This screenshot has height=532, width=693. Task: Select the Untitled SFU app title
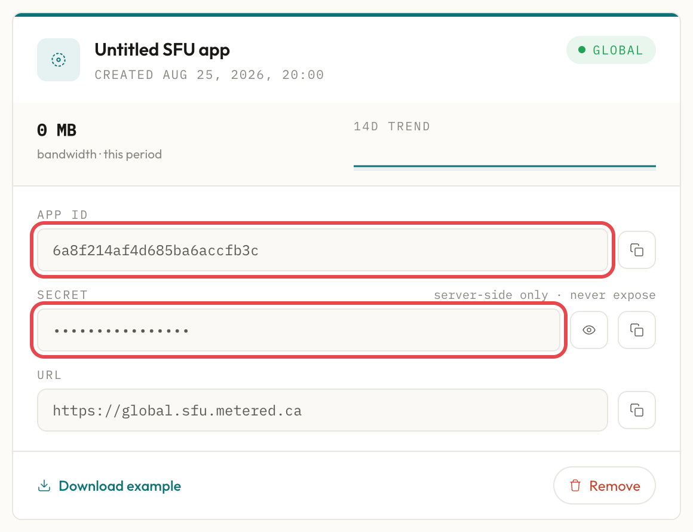coord(162,50)
